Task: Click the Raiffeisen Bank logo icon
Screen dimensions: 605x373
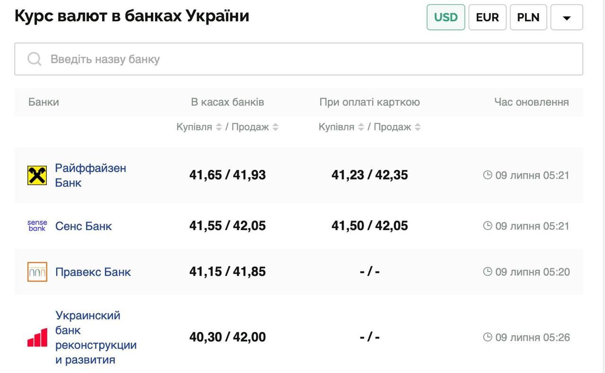Action: click(x=37, y=175)
